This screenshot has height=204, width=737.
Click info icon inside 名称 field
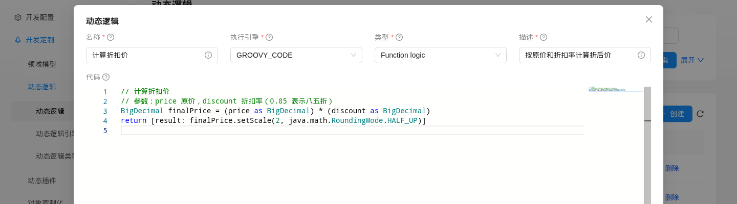click(x=208, y=55)
